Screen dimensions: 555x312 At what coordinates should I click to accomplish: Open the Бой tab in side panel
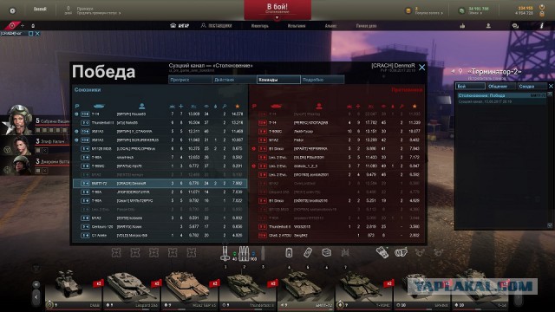tap(470, 87)
